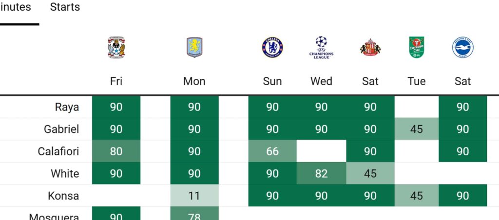Click Calafiori's 66 minutes Chelsea cell
Screen dimensions: 499x220
(x=272, y=151)
